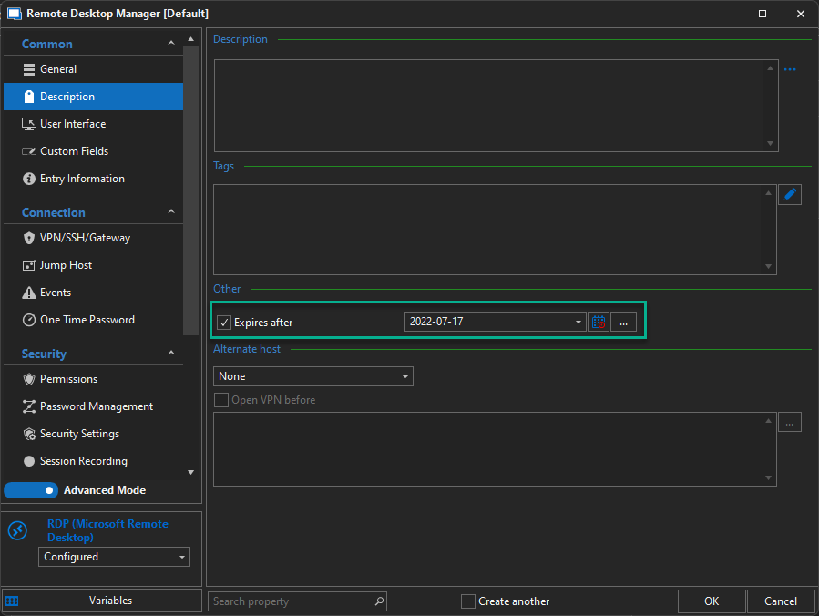Tick the Create another checkbox
This screenshot has height=616, width=819.
[468, 601]
